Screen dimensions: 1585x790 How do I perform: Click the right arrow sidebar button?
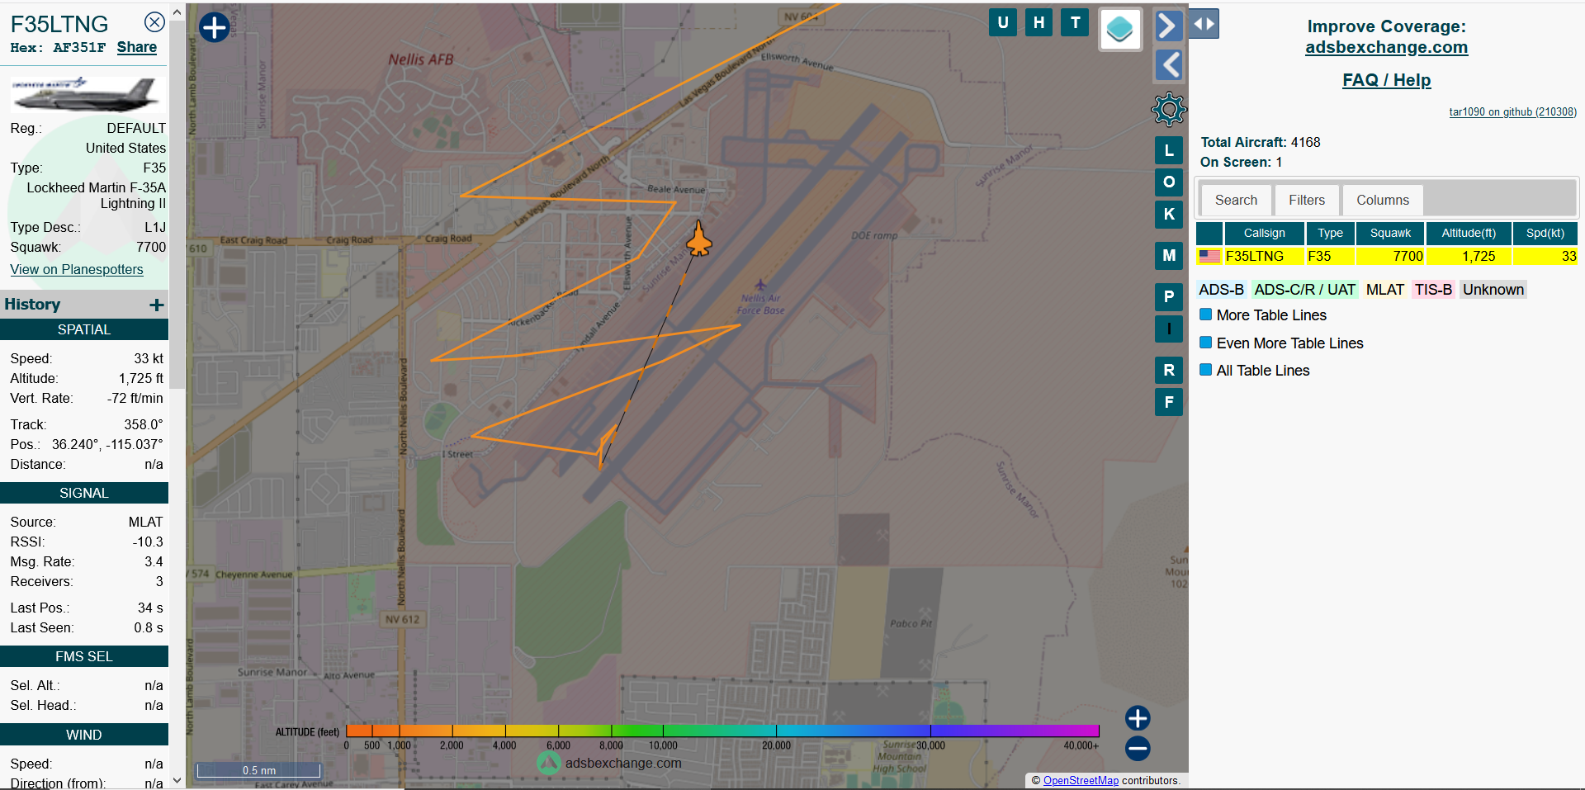coord(1168,26)
